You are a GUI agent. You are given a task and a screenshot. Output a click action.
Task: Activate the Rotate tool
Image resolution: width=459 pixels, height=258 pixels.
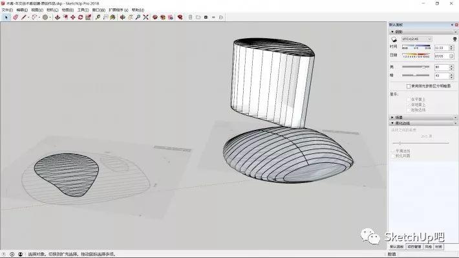(x=81, y=17)
